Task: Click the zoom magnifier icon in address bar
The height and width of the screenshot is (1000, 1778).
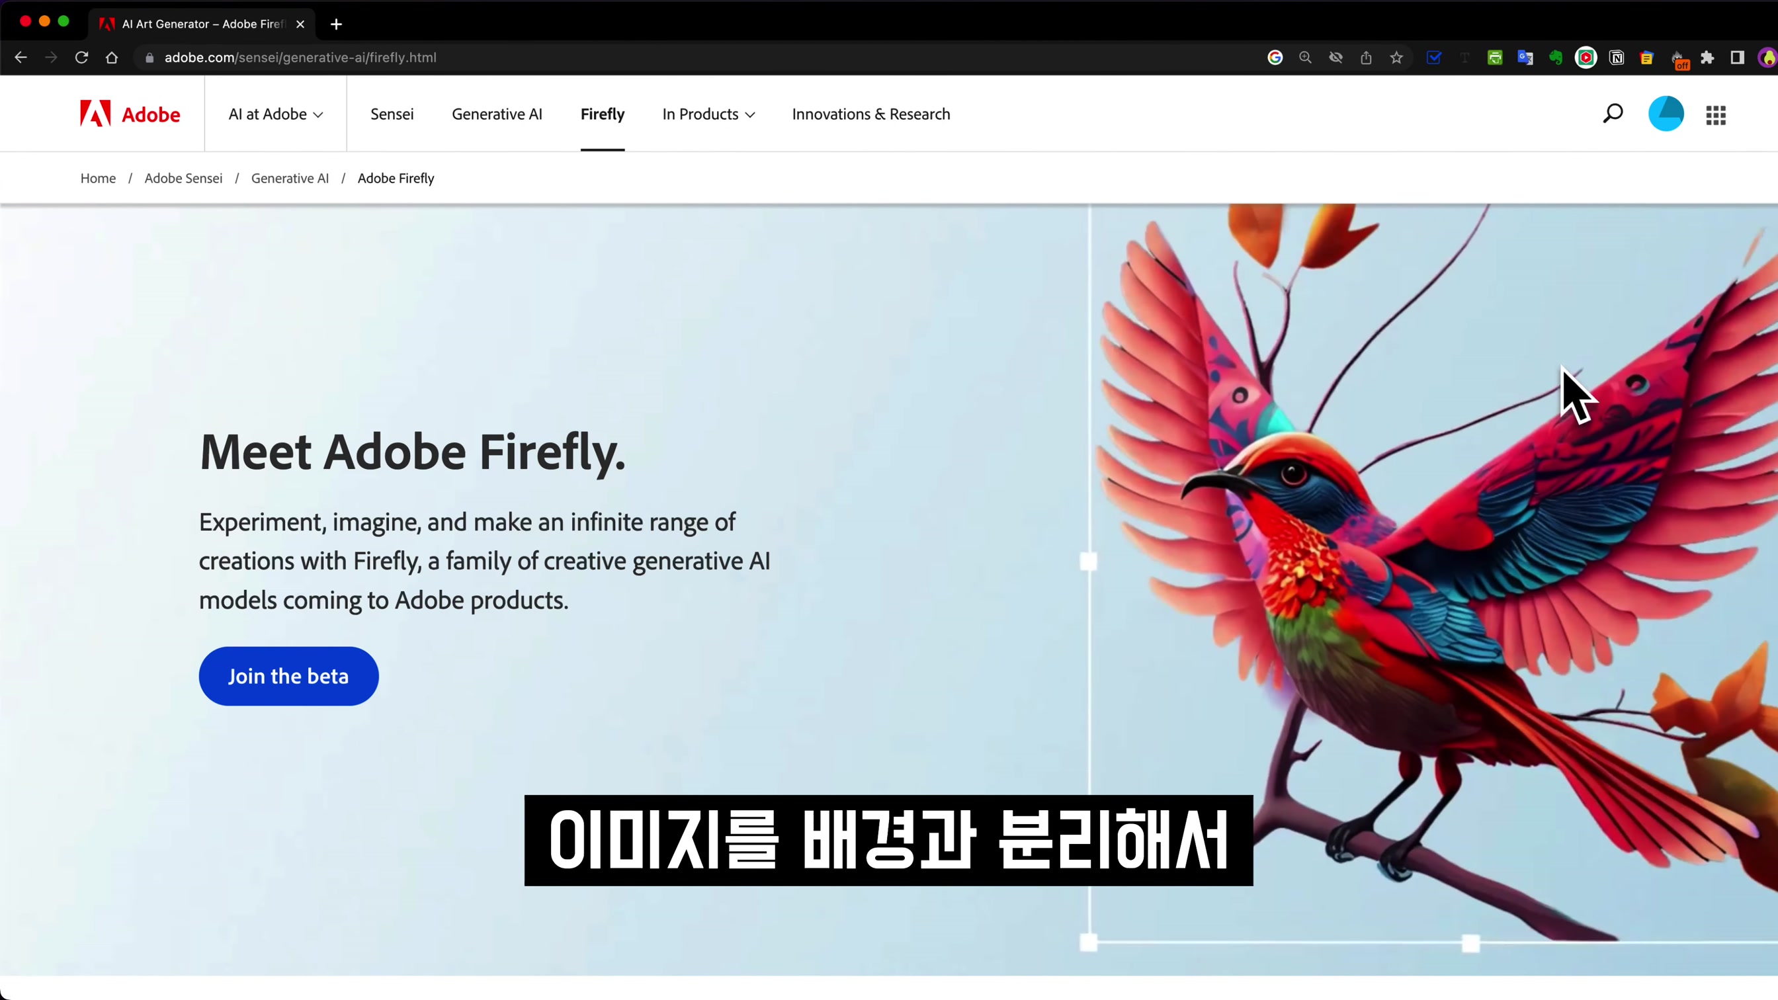Action: coord(1305,58)
